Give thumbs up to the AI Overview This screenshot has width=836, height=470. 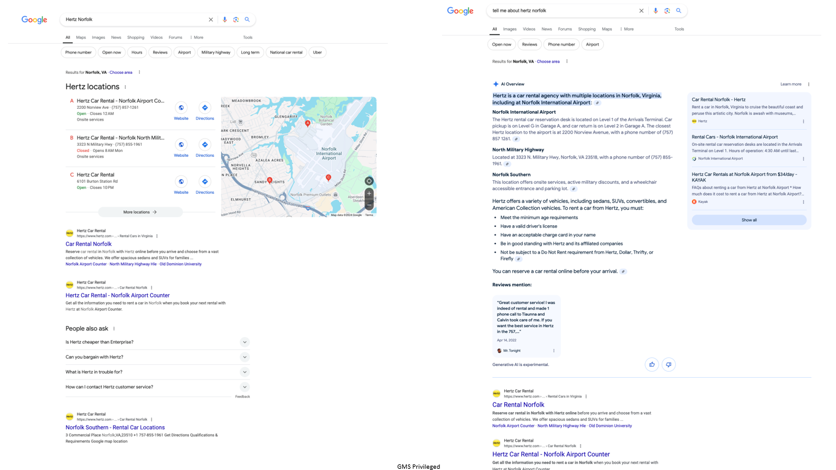tap(652, 364)
